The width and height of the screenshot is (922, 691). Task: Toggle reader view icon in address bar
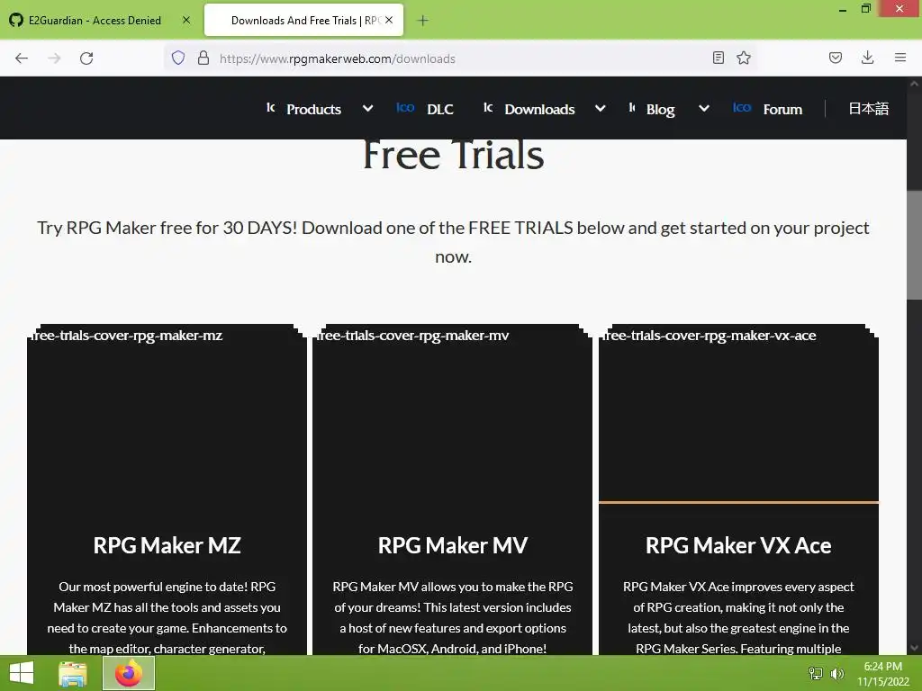pos(718,58)
